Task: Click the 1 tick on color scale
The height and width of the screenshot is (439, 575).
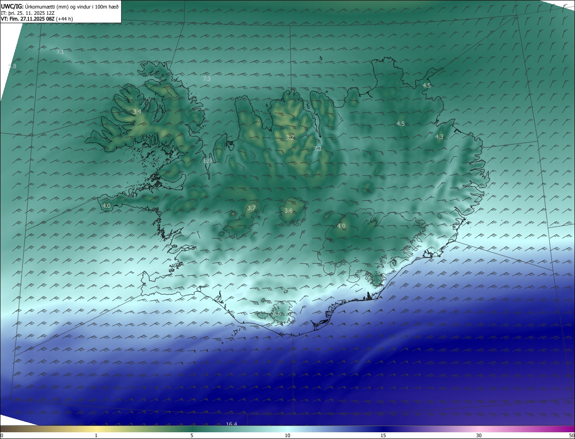Action: (x=96, y=435)
